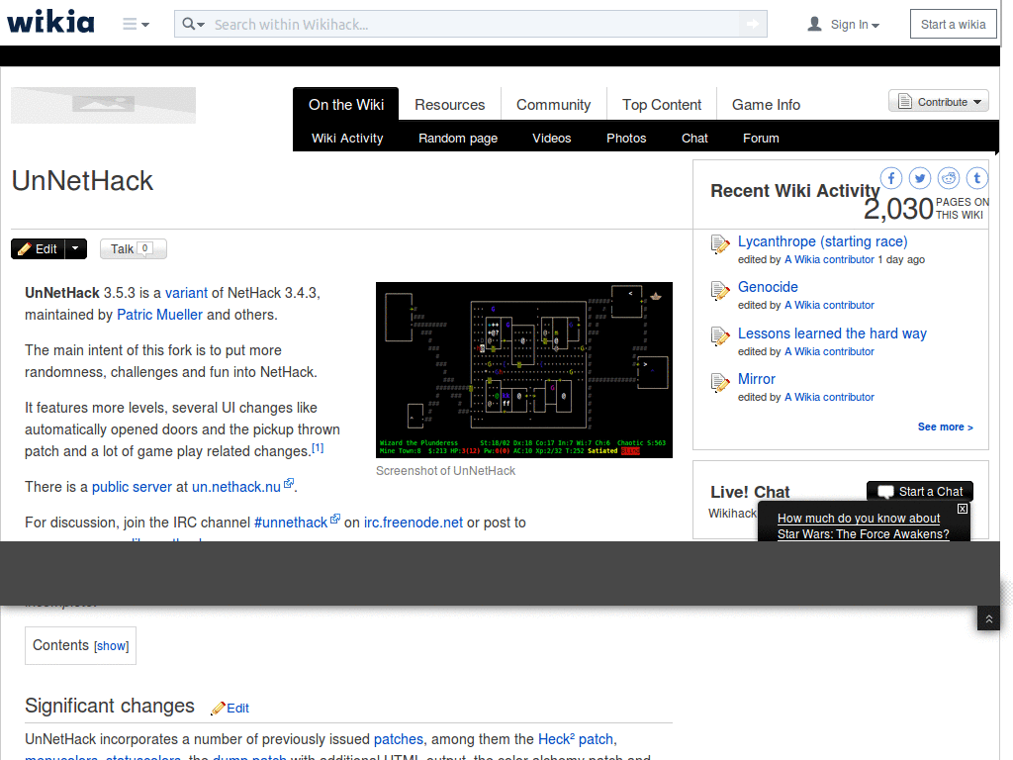Show the Contents table
Image resolution: width=1013 pixels, height=760 pixels.
pyautogui.click(x=111, y=645)
